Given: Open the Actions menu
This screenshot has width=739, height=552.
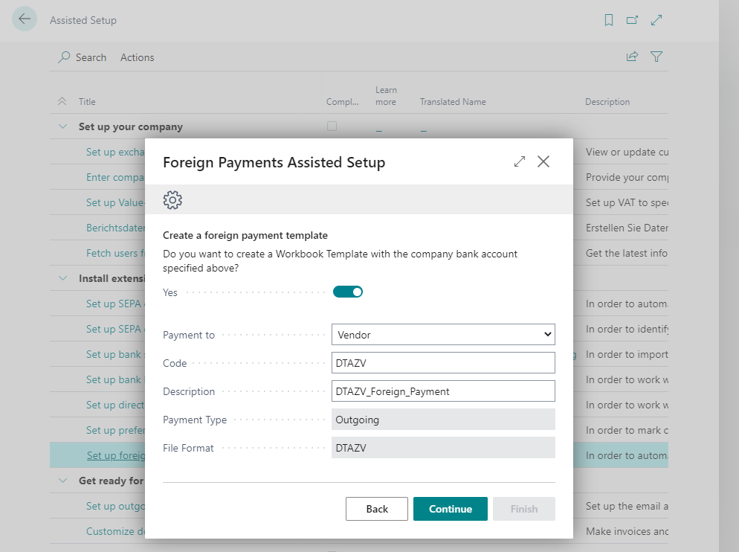Looking at the screenshot, I should coord(137,57).
